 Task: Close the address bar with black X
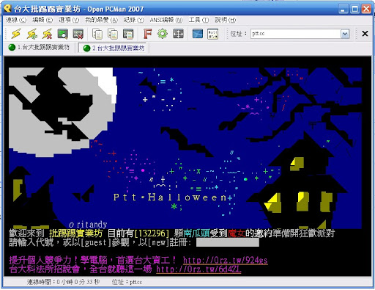tap(365, 34)
